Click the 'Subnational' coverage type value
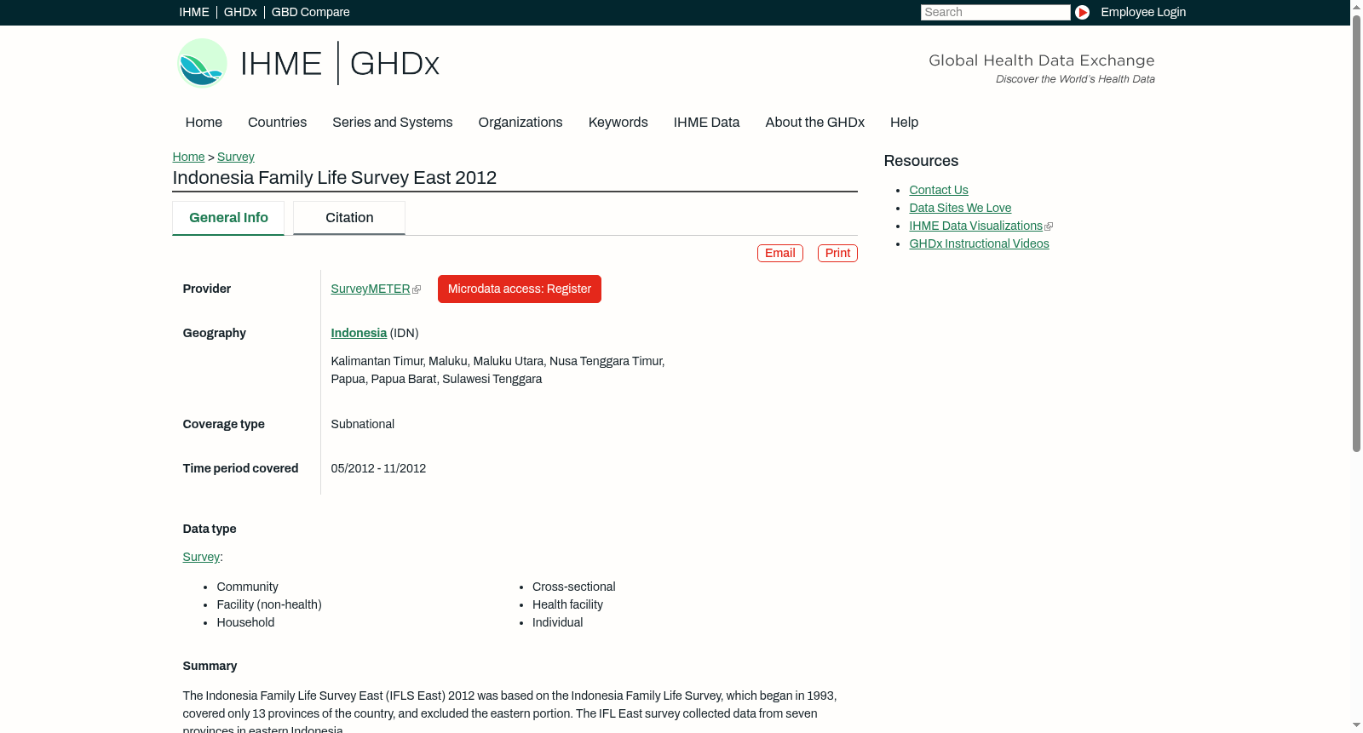 [x=362, y=424]
